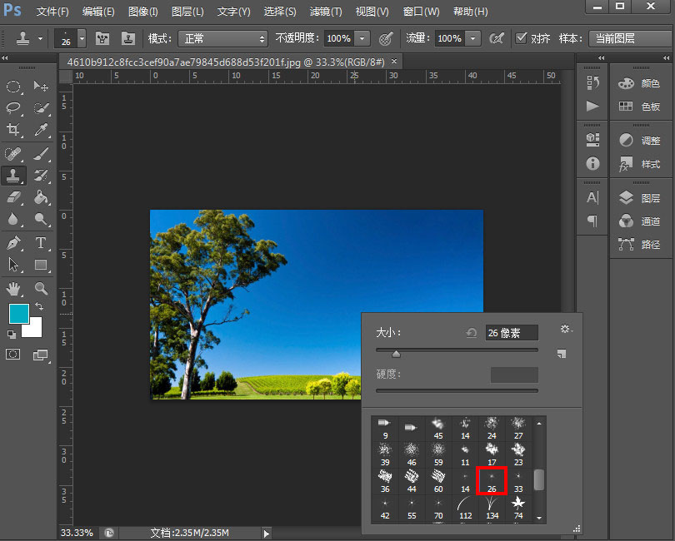The image size is (675, 541).
Task: Select the Blur tool
Action: point(13,220)
